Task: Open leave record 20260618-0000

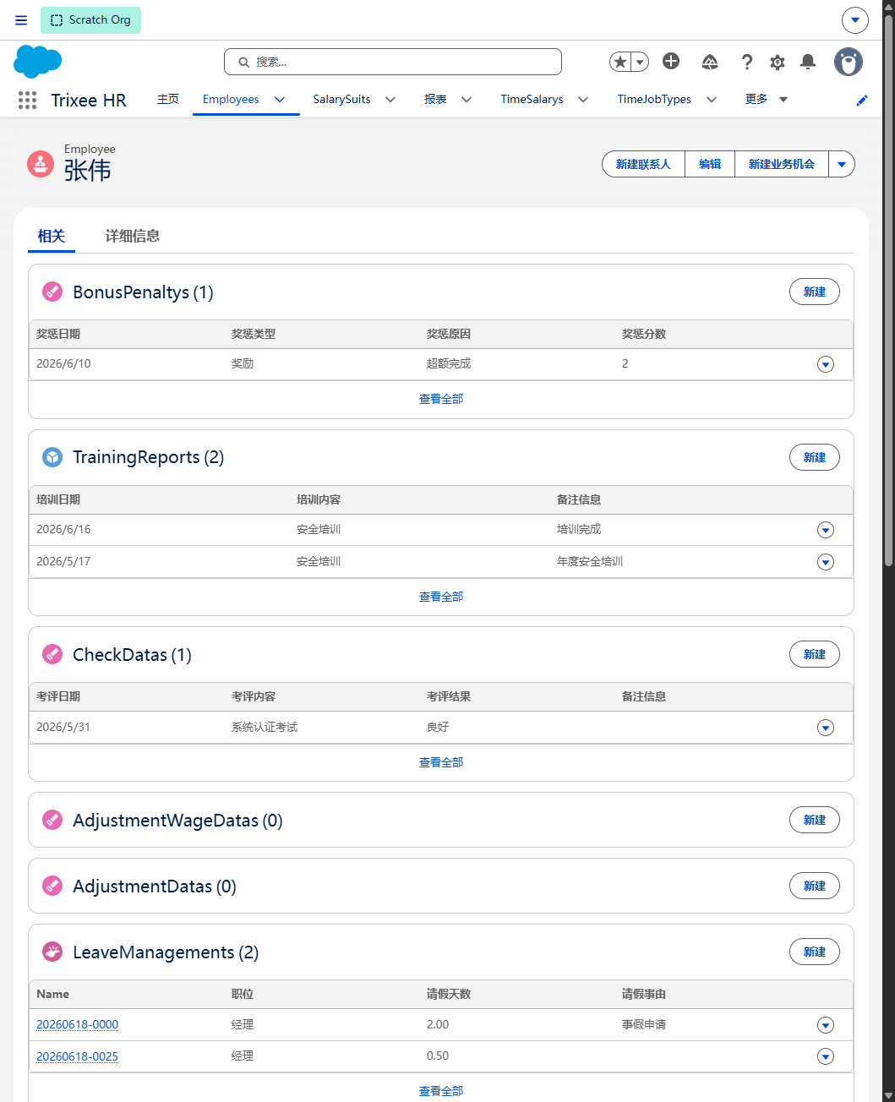Action: tap(77, 1024)
